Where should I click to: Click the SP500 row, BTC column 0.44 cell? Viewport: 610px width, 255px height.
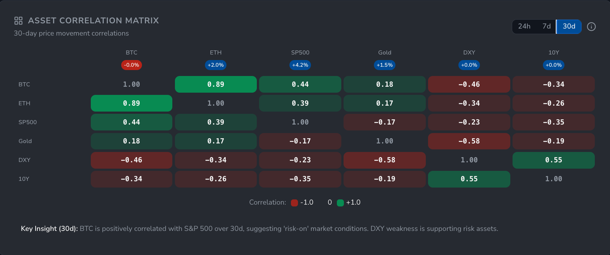pyautogui.click(x=132, y=122)
